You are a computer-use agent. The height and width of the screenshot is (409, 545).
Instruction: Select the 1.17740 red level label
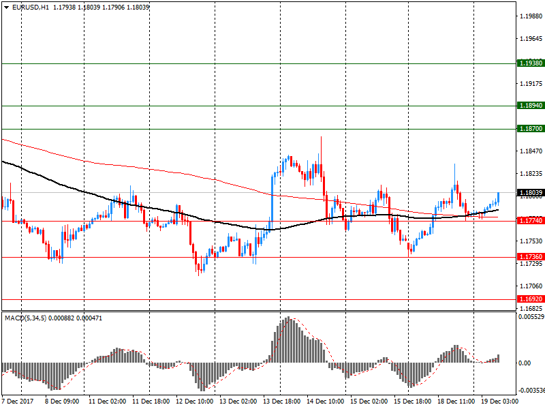(531, 220)
